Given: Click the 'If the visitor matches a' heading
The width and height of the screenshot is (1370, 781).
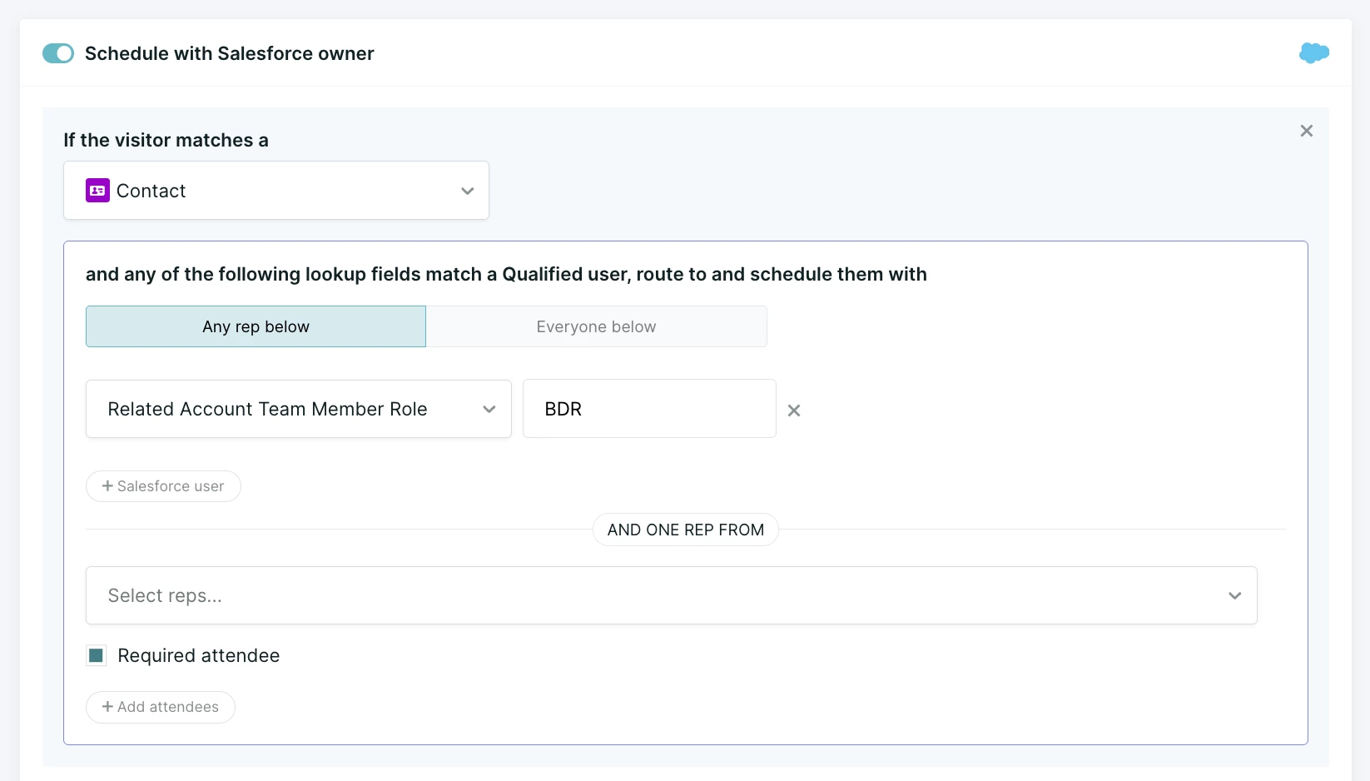Looking at the screenshot, I should (x=166, y=140).
